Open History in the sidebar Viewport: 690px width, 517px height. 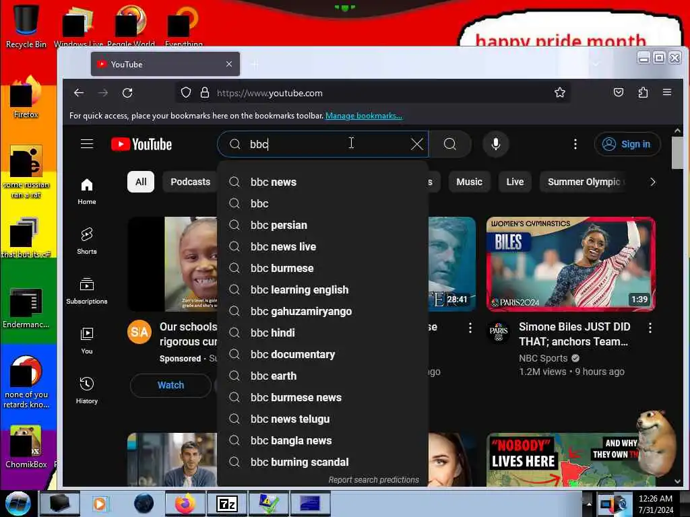tap(87, 390)
